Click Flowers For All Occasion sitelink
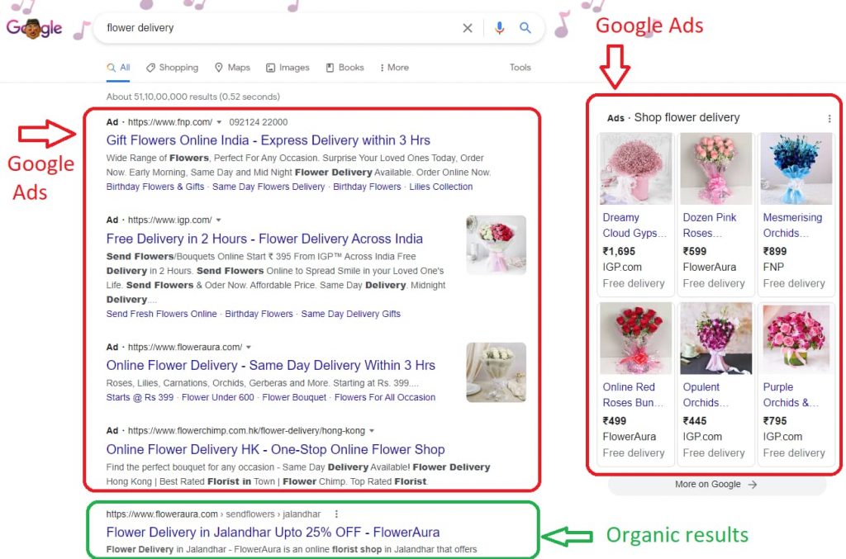846x559 pixels. [x=385, y=397]
